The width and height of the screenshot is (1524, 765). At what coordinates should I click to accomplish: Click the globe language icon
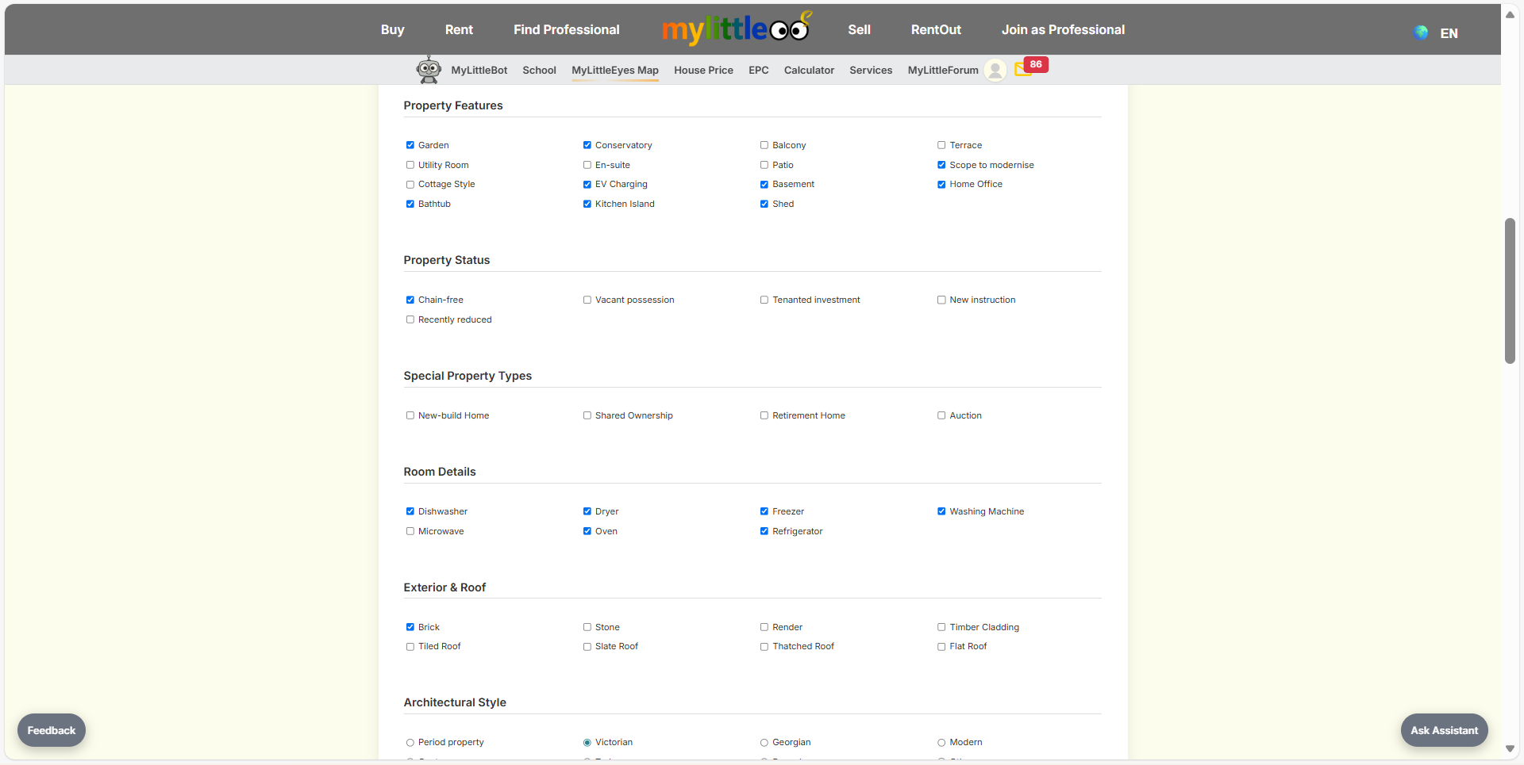point(1420,33)
